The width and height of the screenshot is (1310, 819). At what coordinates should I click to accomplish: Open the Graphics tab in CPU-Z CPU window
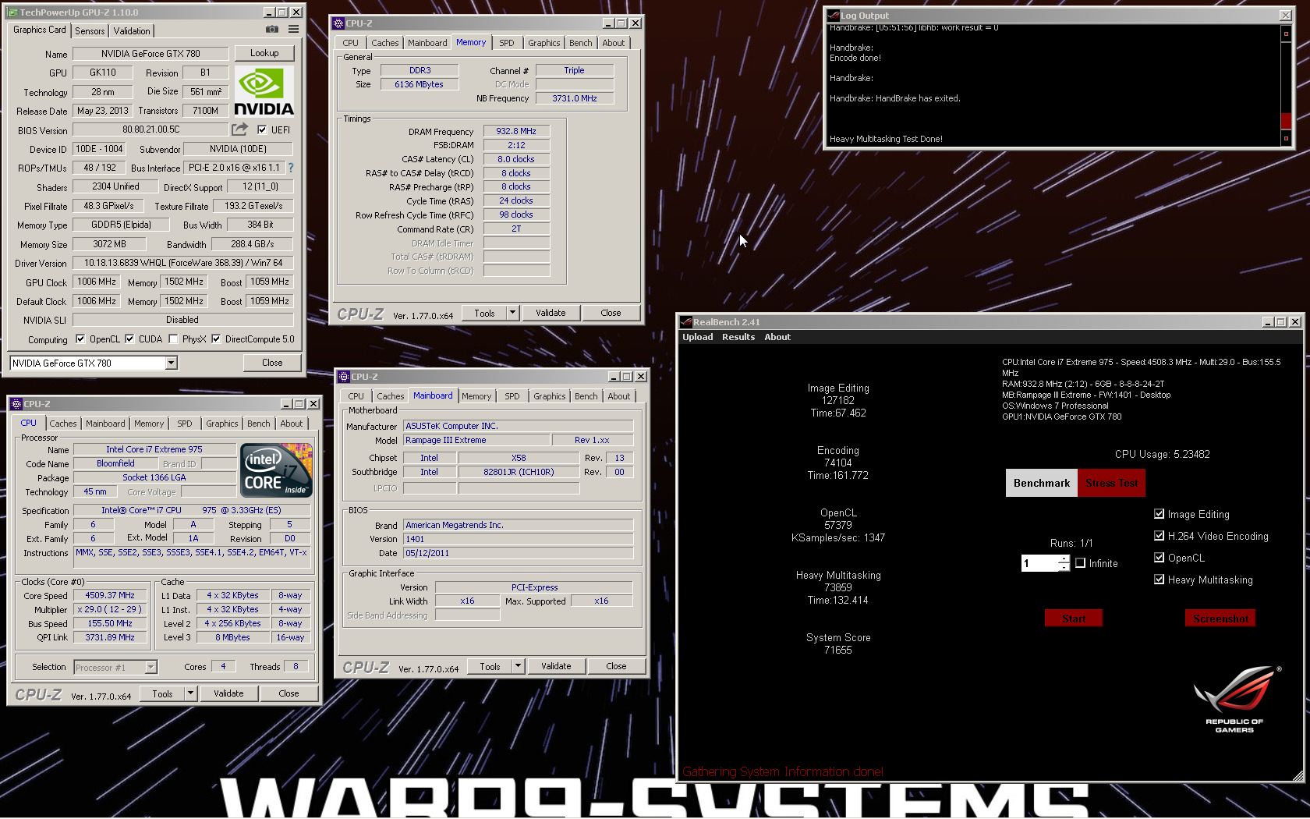(x=222, y=424)
